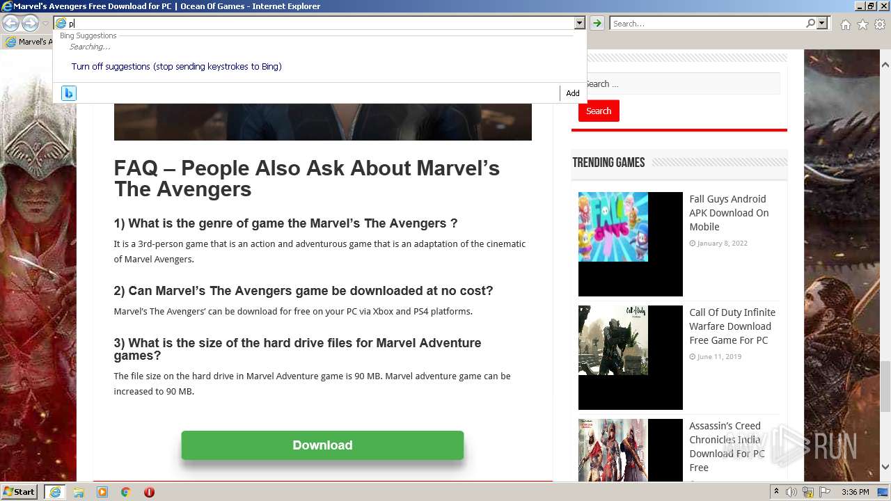The image size is (891, 501).
Task: Click the FAQ People Also Ask heading
Action: pyautogui.click(x=307, y=179)
